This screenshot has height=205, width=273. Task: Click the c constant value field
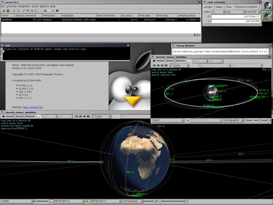pyautogui.click(x=236, y=21)
